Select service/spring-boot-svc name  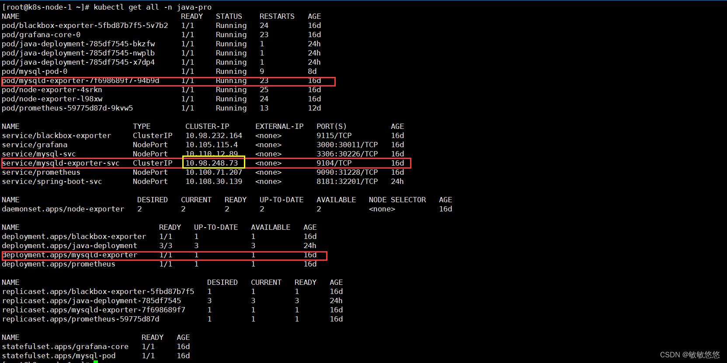[52, 181]
